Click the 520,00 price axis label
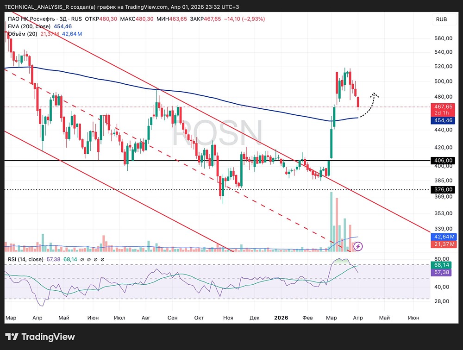 tap(443, 66)
